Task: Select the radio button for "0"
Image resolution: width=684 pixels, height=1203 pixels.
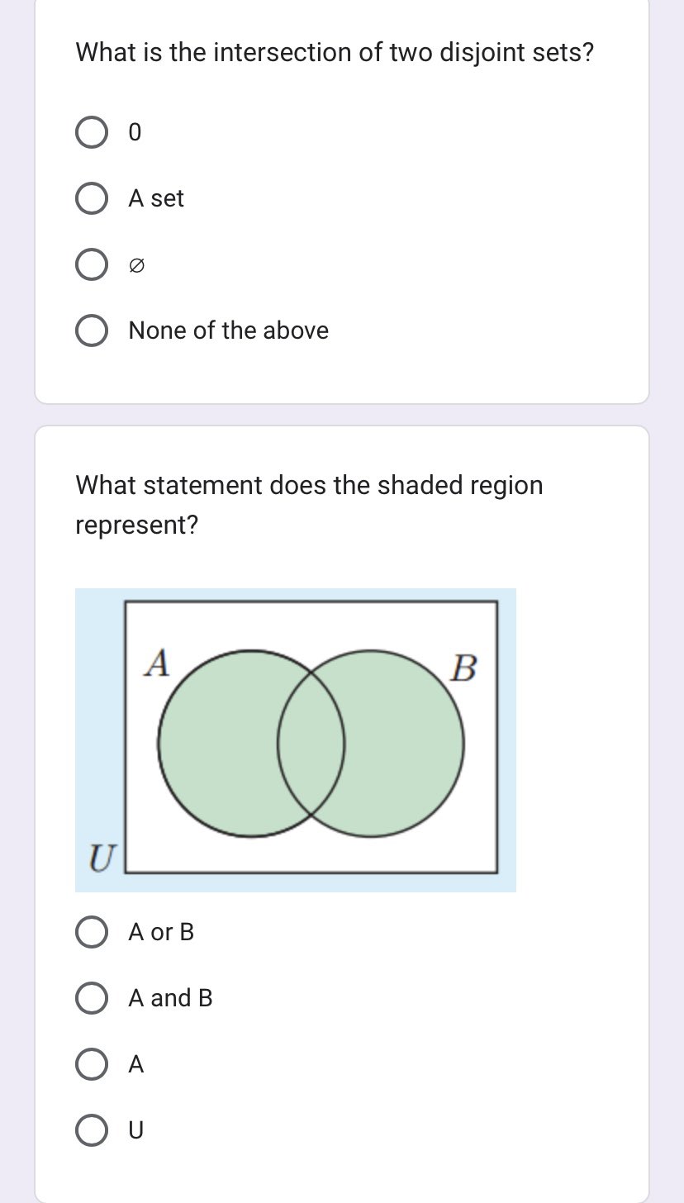Action: coord(91,131)
